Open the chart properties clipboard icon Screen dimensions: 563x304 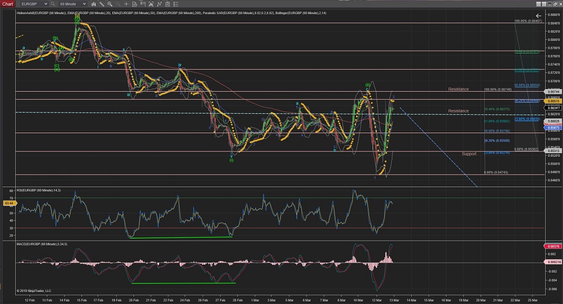[168, 4]
